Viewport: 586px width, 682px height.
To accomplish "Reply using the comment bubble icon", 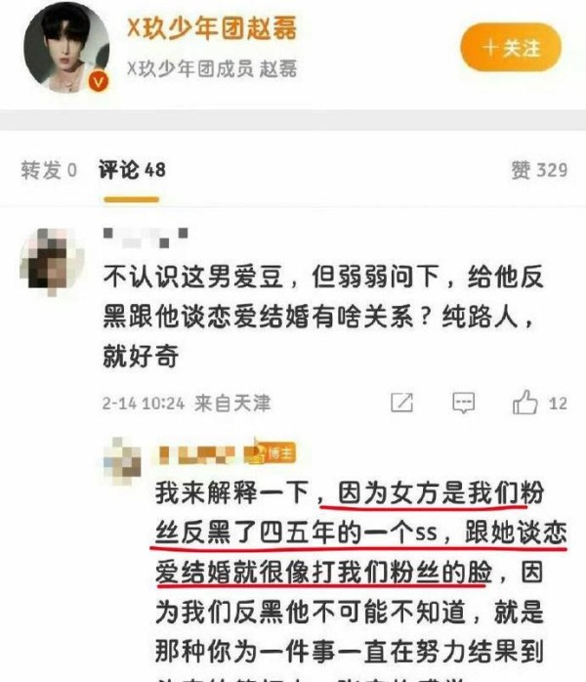I will click(x=463, y=403).
